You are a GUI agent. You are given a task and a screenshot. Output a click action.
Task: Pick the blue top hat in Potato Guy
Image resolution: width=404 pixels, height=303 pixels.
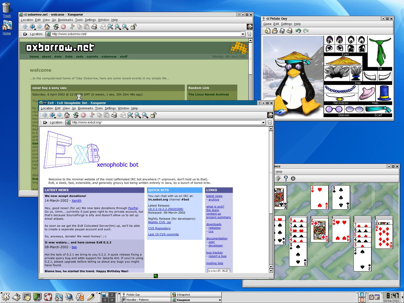click(384, 93)
